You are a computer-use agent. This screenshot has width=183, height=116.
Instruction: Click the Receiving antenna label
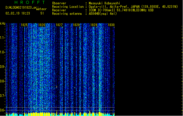tap(67, 14)
